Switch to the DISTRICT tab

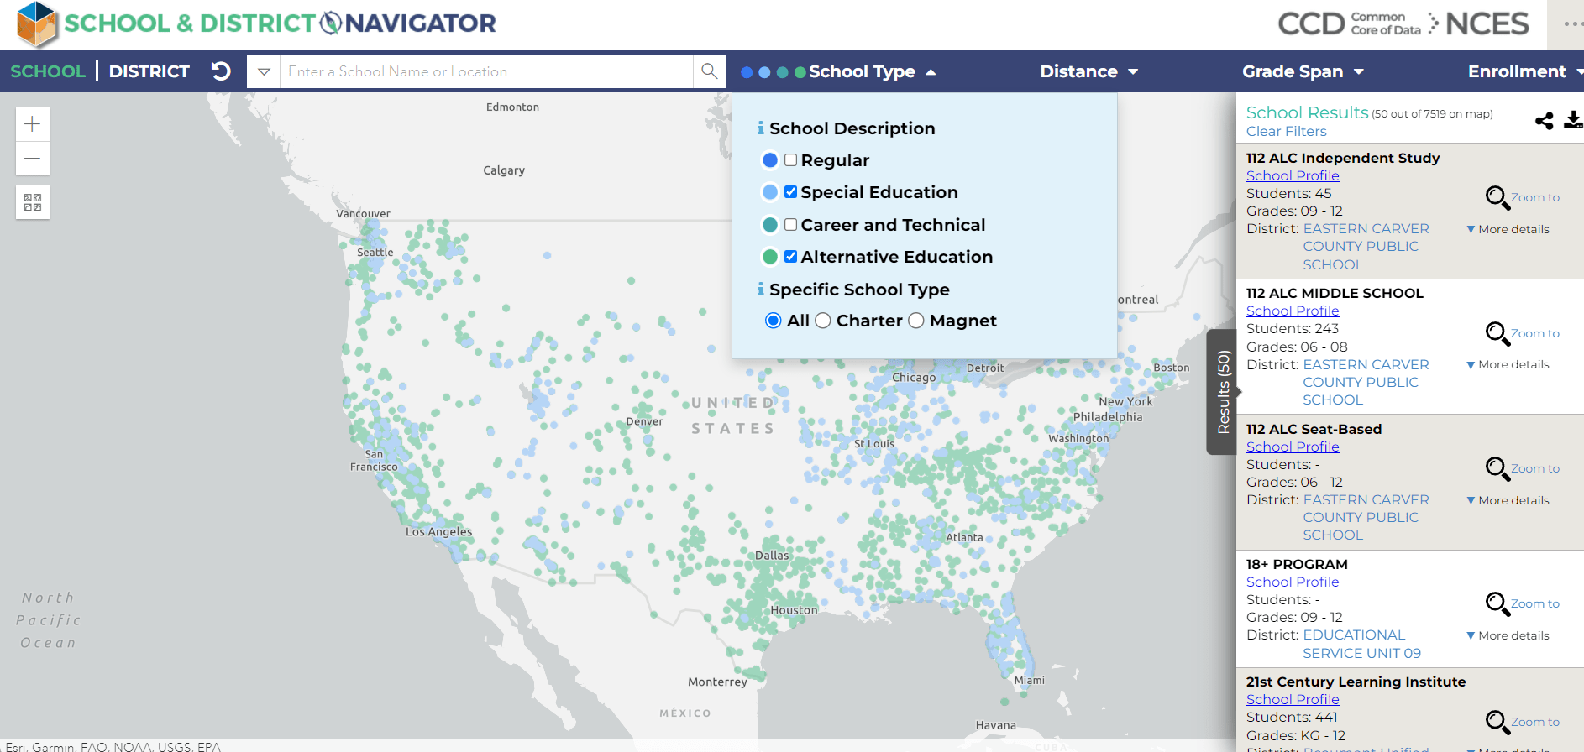(x=149, y=71)
